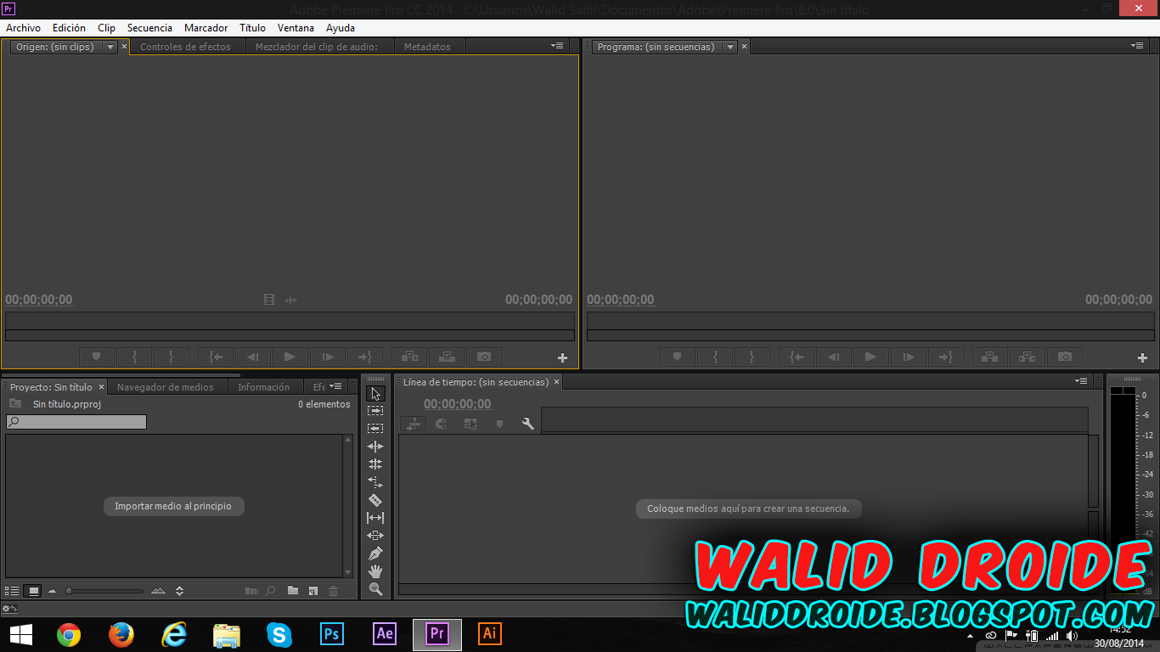Click 'Importar medio al principio' hint
Viewport: 1160px width, 652px height.
tap(173, 506)
